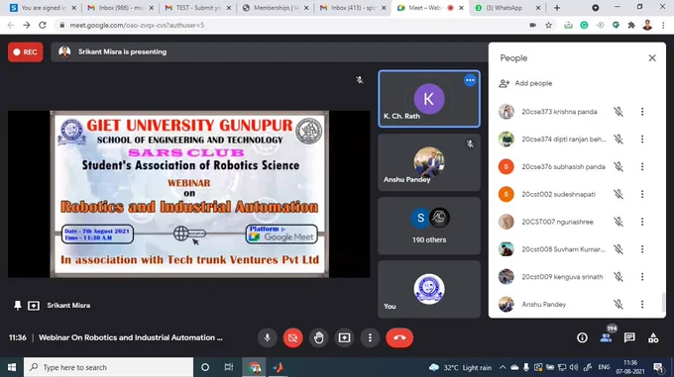Open the Extensions puzzle icon
Viewport: 674px width, 377px height.
click(631, 26)
